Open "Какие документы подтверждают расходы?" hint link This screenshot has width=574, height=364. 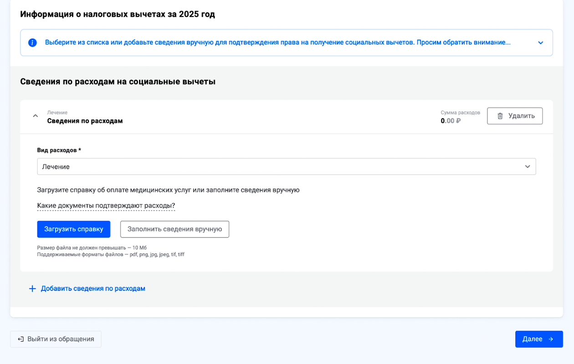[x=106, y=206]
